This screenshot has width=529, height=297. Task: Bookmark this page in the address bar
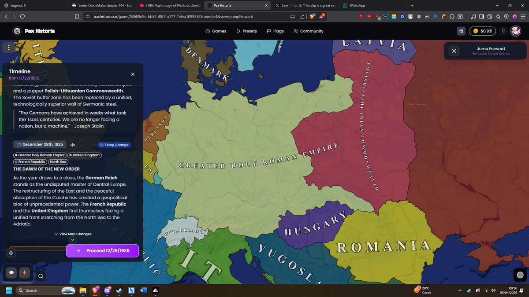(76, 16)
